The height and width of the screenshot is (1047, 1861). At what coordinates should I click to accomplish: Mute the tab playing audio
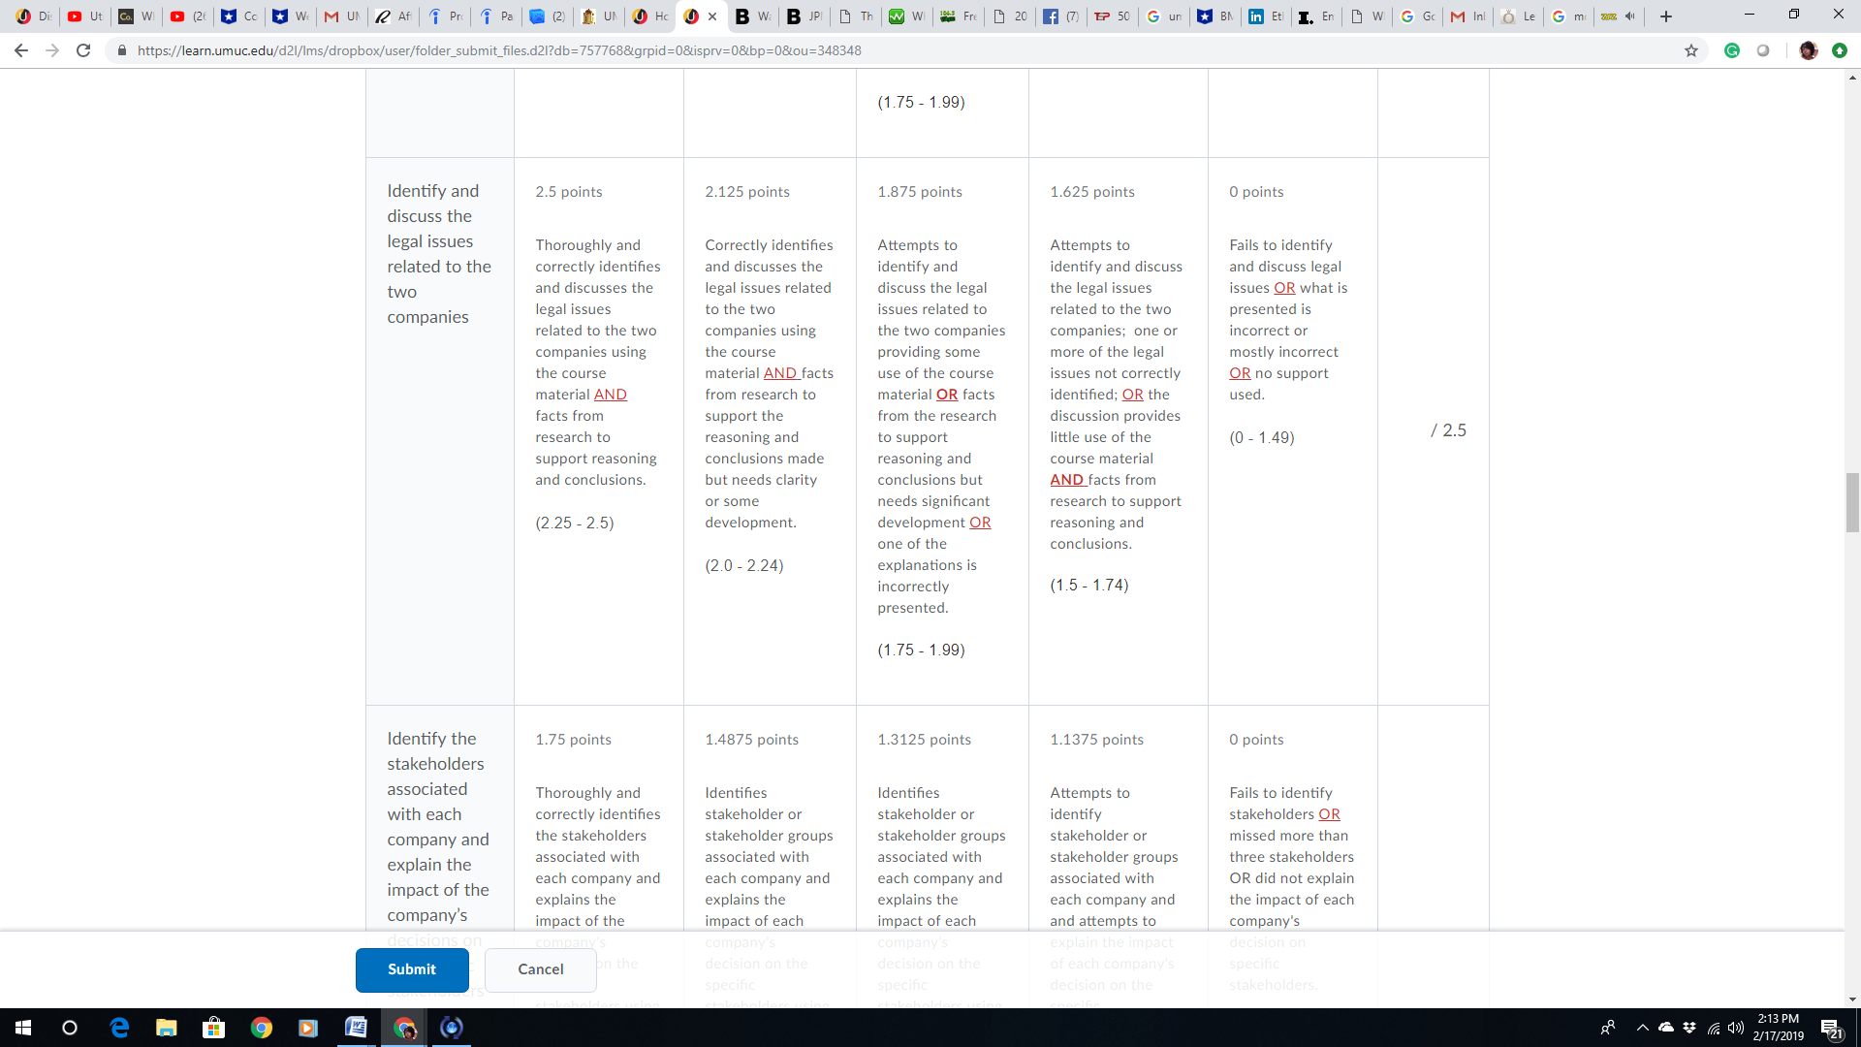pos(1630,16)
